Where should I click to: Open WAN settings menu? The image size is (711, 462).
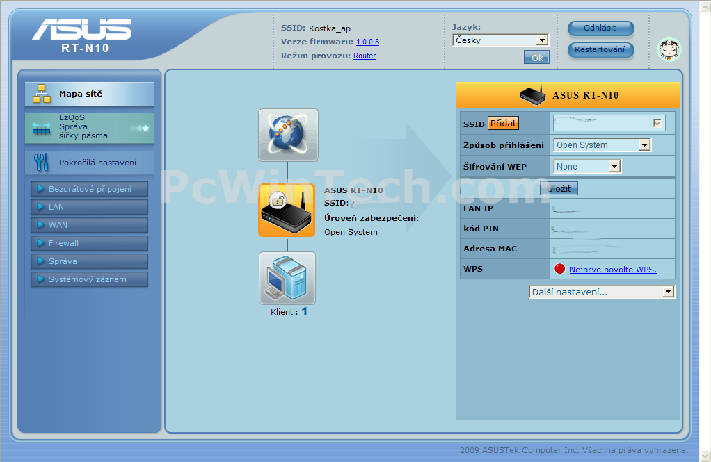89,225
